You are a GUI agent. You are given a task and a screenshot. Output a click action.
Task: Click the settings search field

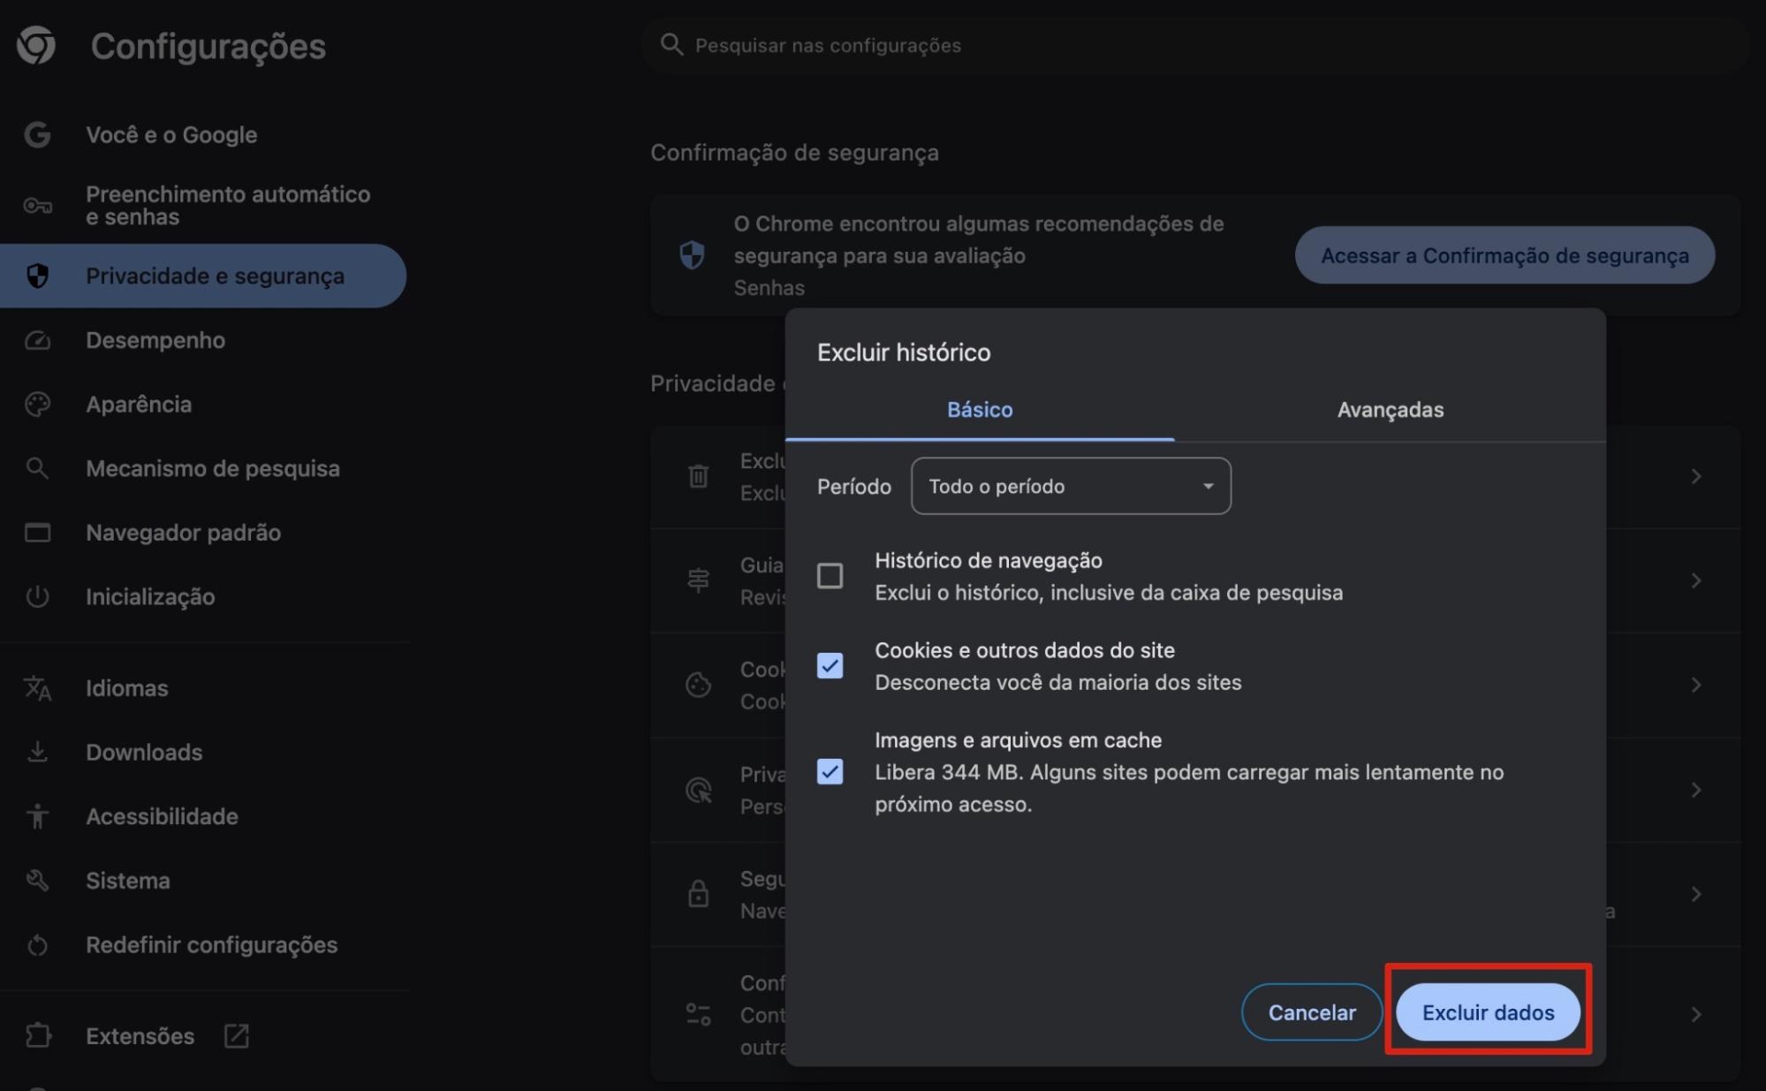[972, 45]
